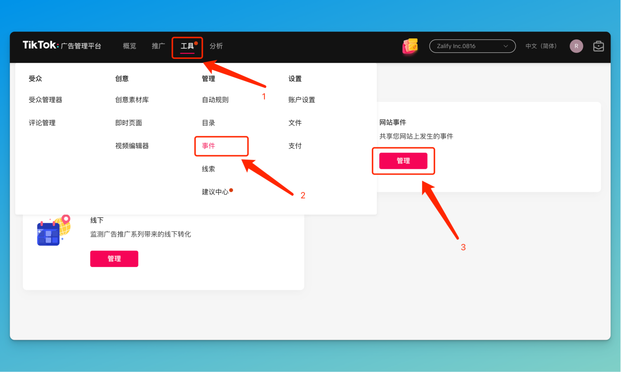621x372 pixels.
Task: Click the TikTok logo in header
Action: tap(40, 45)
